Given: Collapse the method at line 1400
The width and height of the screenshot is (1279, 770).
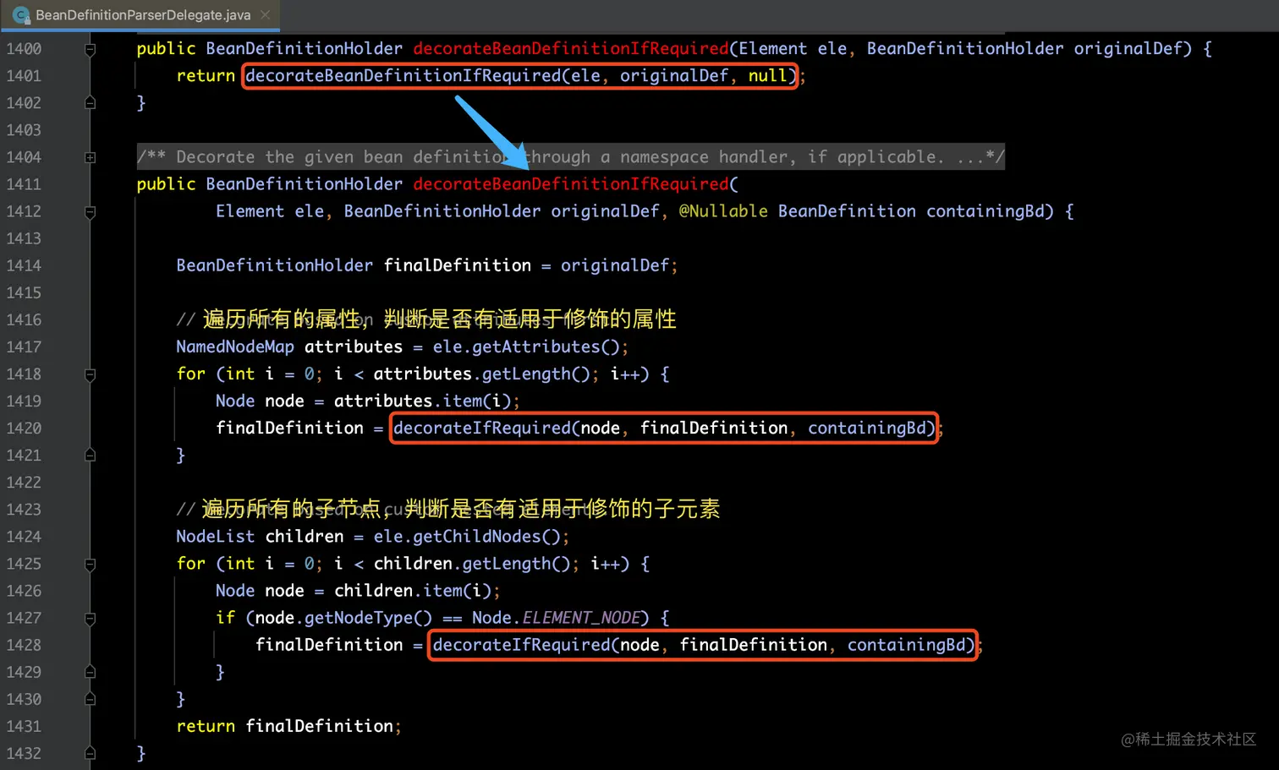Looking at the screenshot, I should click(x=90, y=49).
